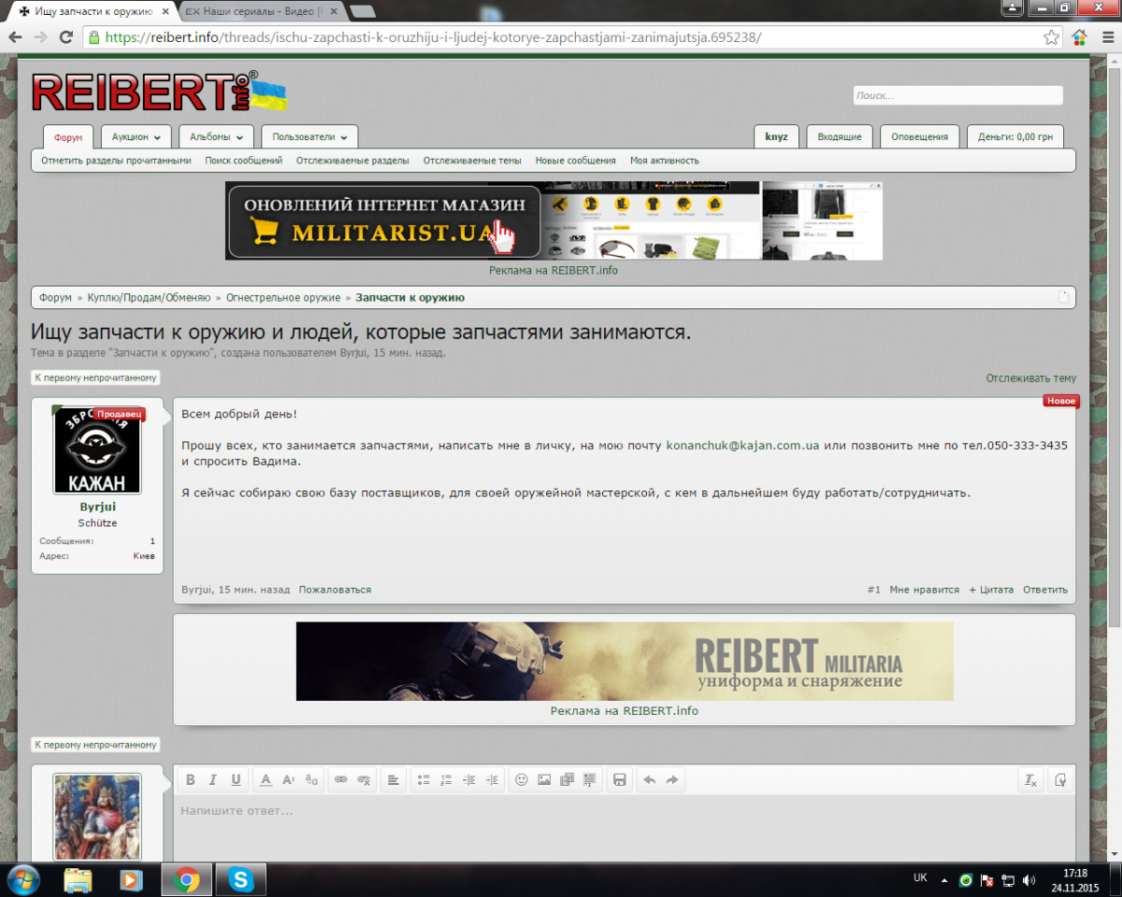This screenshot has height=897, width=1122.
Task: Open font size option in editor
Action: pyautogui.click(x=288, y=779)
